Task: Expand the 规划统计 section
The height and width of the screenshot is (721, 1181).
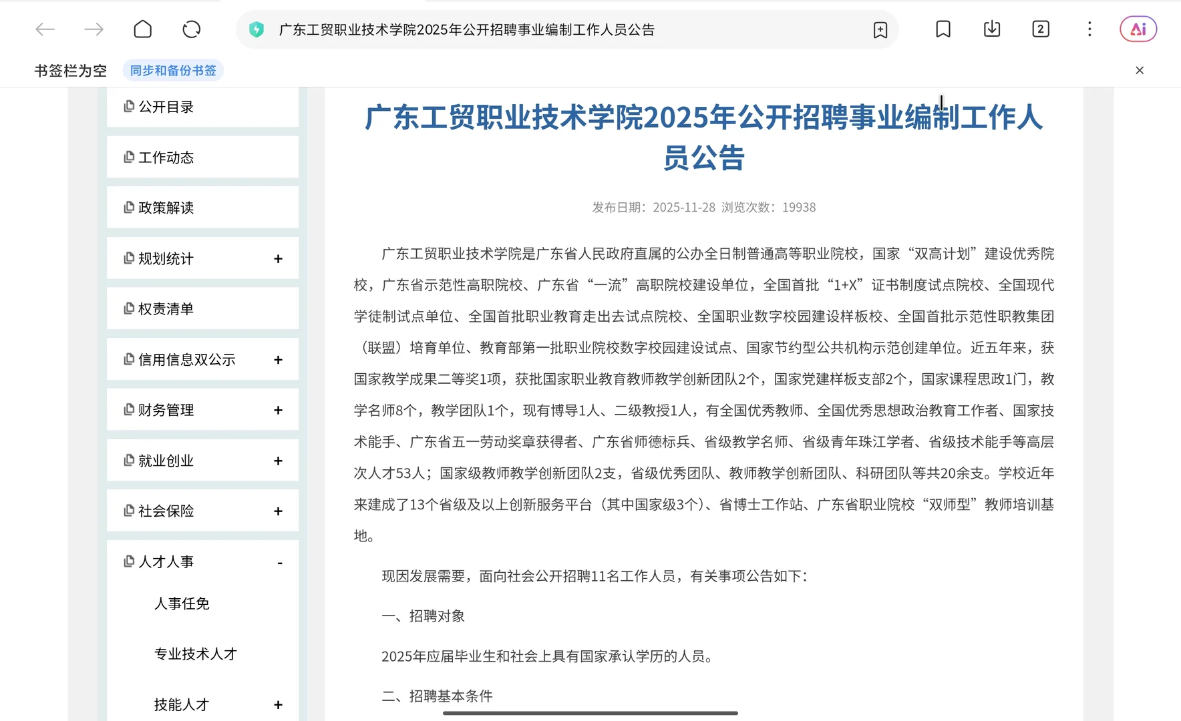Action: click(x=279, y=258)
